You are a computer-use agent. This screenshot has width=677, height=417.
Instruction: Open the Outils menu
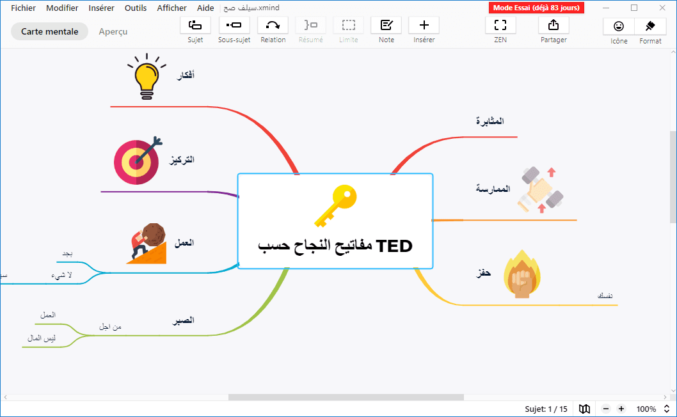[136, 8]
